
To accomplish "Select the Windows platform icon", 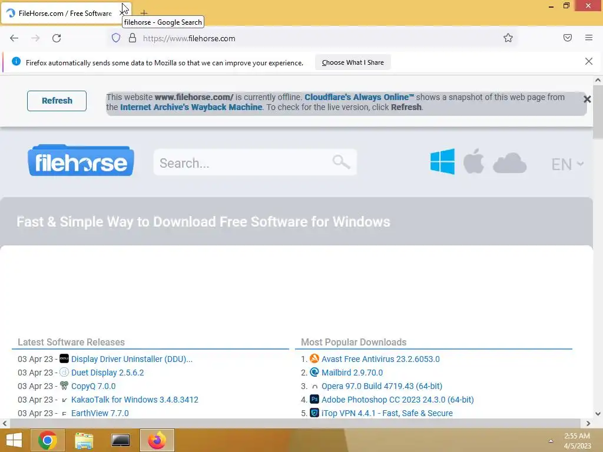I will (442, 161).
